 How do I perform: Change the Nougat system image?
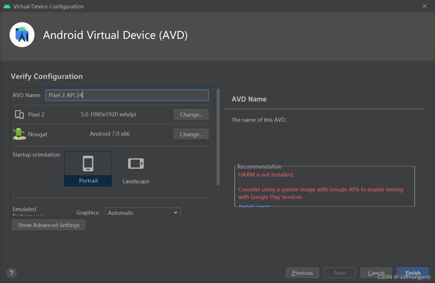(x=191, y=134)
